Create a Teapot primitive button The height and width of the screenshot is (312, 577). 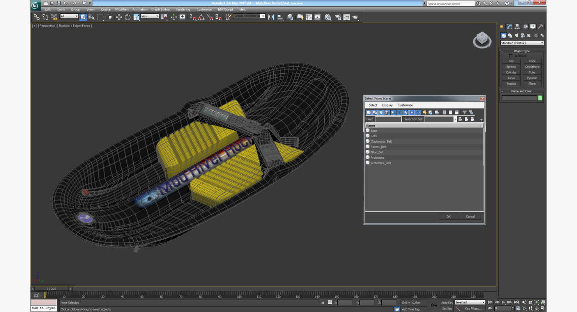(511, 83)
